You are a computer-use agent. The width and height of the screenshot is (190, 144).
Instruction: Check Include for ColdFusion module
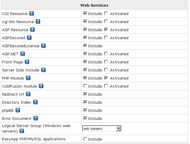tap(85, 86)
